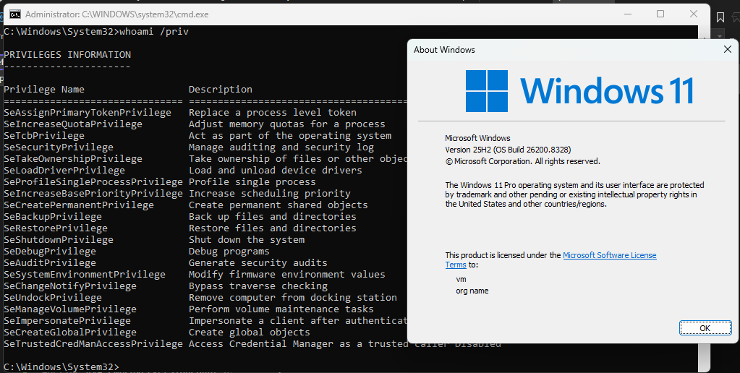740x373 pixels.
Task: Select 'SeLoadDriverPrivilege' text
Action: [64, 170]
